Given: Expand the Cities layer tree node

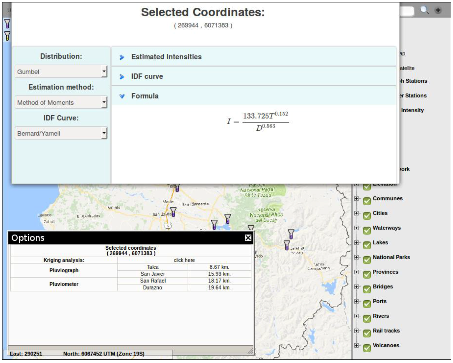Looking at the screenshot, I should (356, 213).
